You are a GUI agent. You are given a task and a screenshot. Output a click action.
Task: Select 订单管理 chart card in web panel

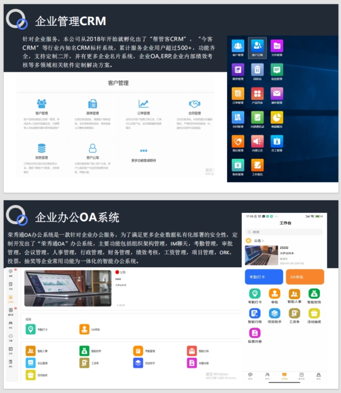point(144,114)
